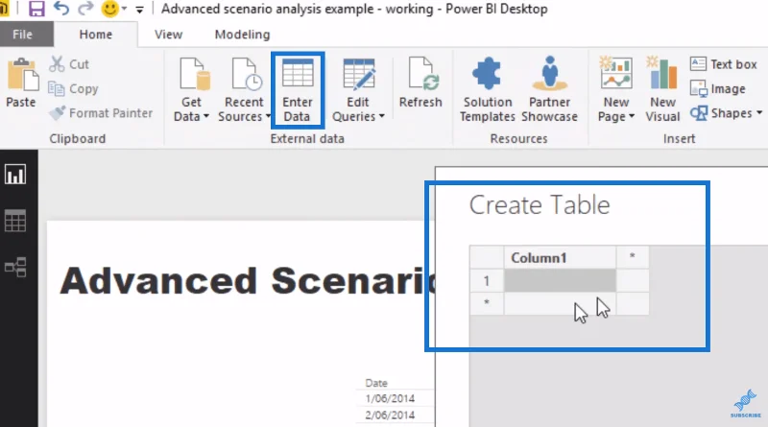The image size is (768, 427).
Task: Expand the Edit Queries dropdown arrow
Action: point(381,116)
